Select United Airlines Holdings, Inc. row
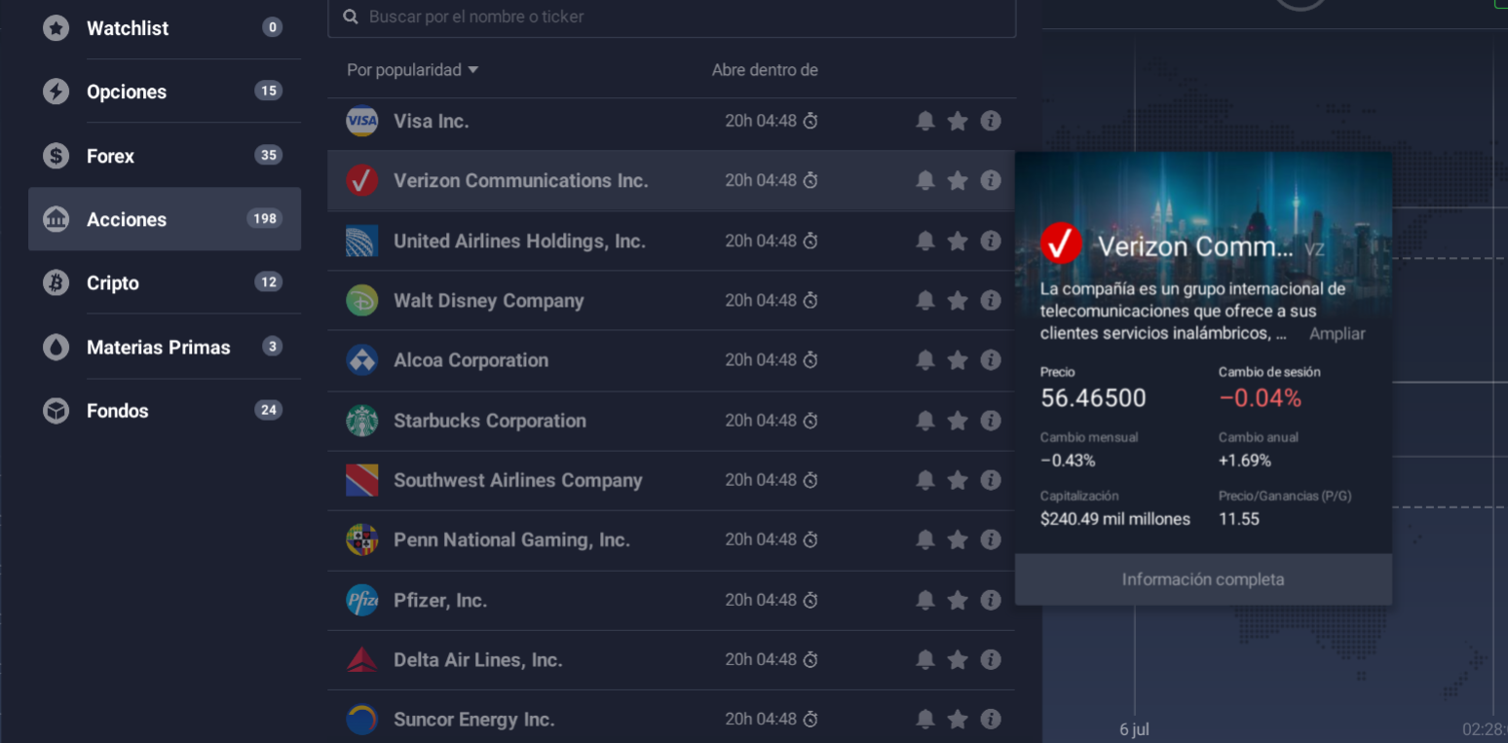1508x743 pixels. 671,241
